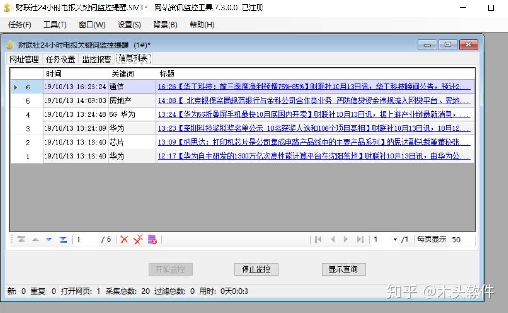Open the 16:26 华工科技 news link
Image resolution: width=508 pixels, height=313 pixels.
pos(314,87)
